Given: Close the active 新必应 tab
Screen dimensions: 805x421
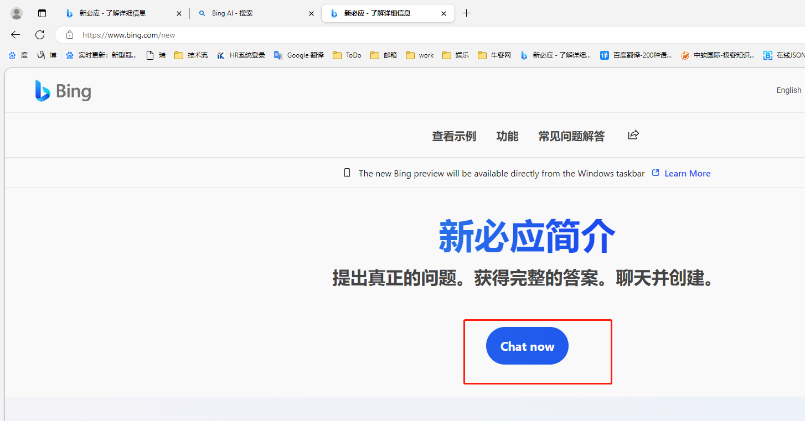Looking at the screenshot, I should coord(443,13).
